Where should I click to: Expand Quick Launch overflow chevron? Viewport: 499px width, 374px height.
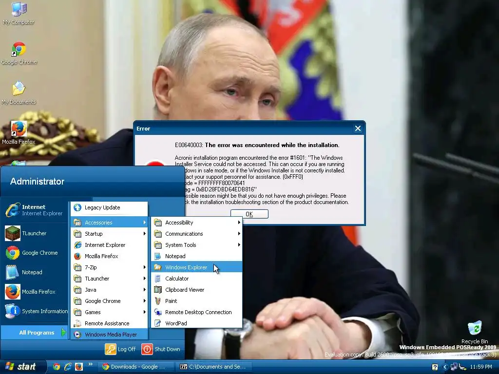tap(90, 364)
